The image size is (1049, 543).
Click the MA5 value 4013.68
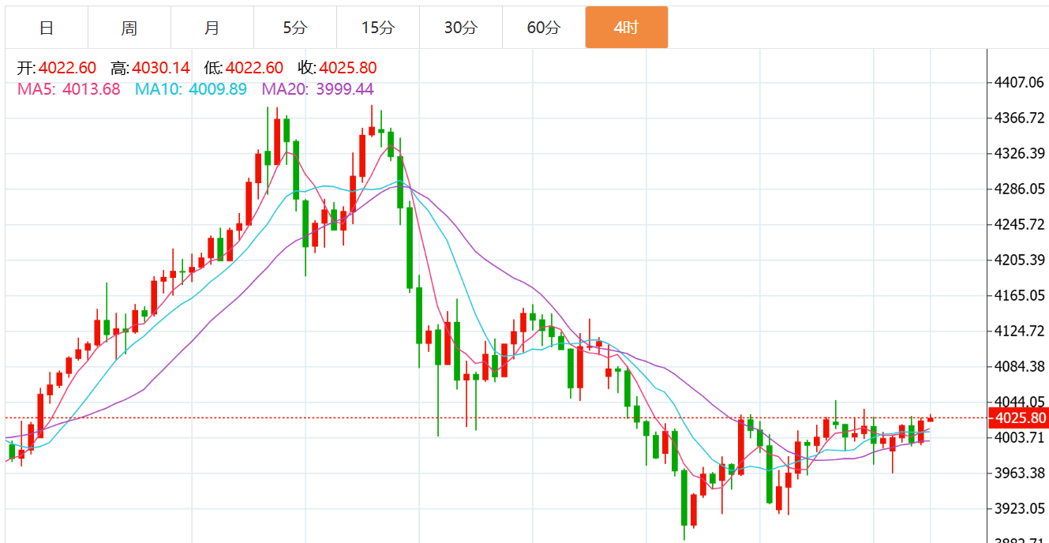coord(92,89)
